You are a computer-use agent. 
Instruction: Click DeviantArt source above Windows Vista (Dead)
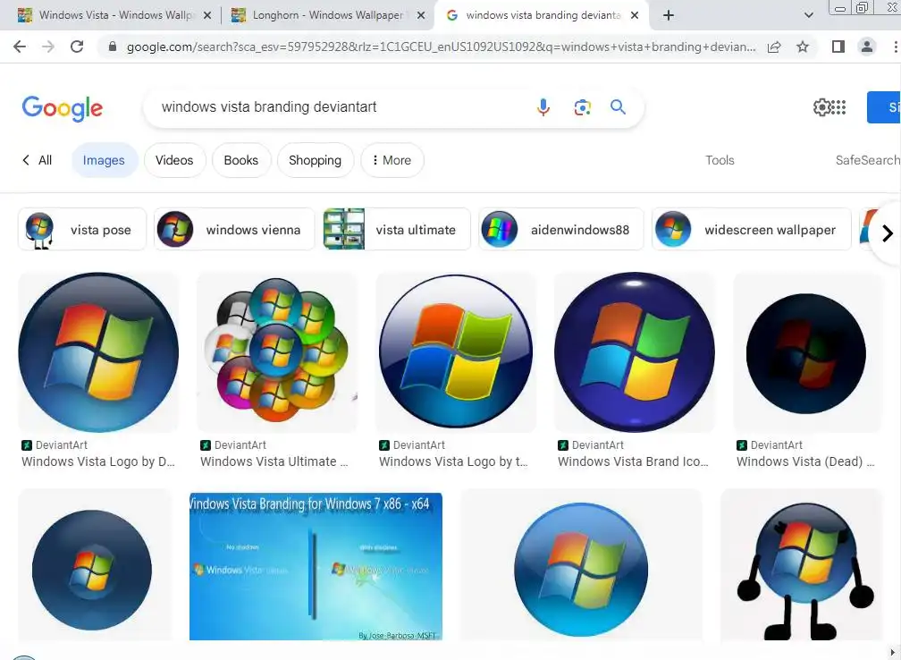pos(770,445)
